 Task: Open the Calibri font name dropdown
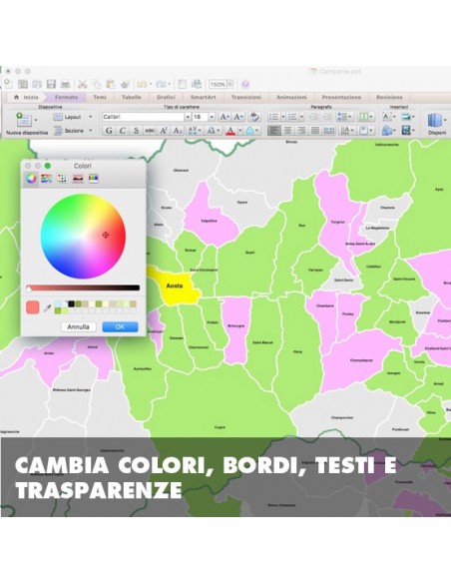188,117
